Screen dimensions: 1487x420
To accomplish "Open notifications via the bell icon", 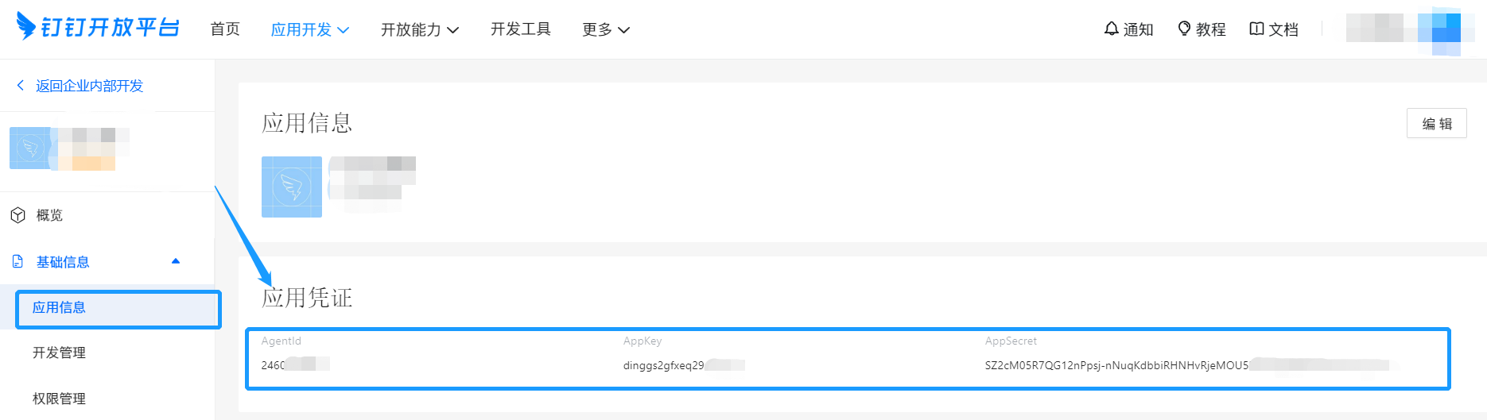I will pyautogui.click(x=1112, y=29).
